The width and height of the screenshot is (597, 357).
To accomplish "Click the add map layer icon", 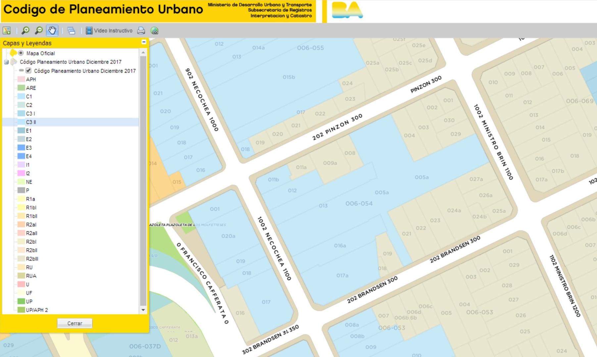I will 7,31.
